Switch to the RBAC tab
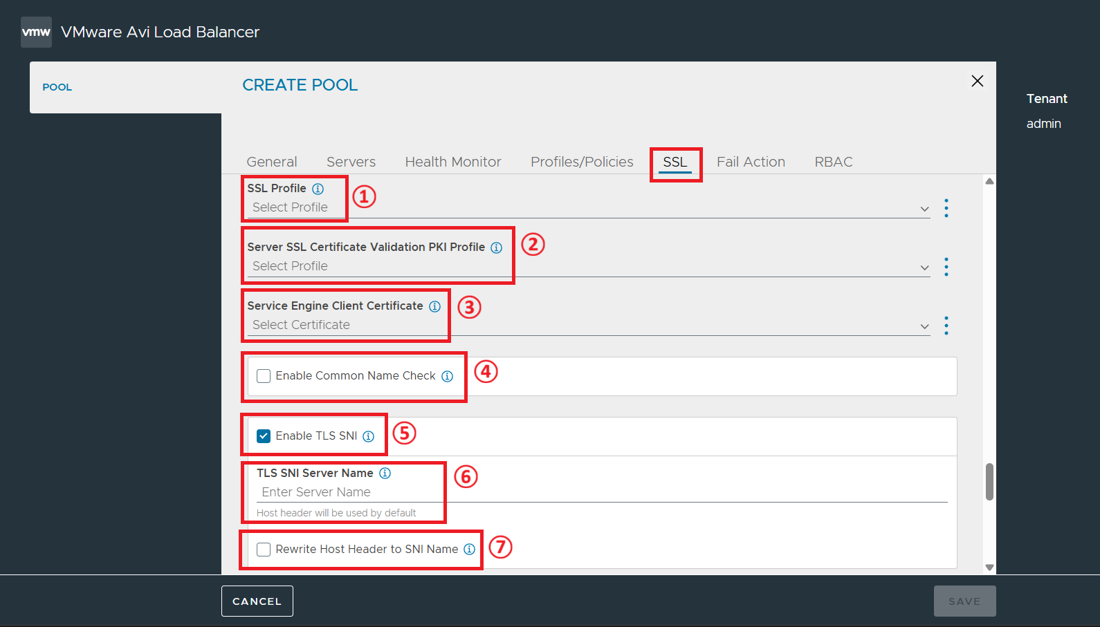 pos(834,162)
